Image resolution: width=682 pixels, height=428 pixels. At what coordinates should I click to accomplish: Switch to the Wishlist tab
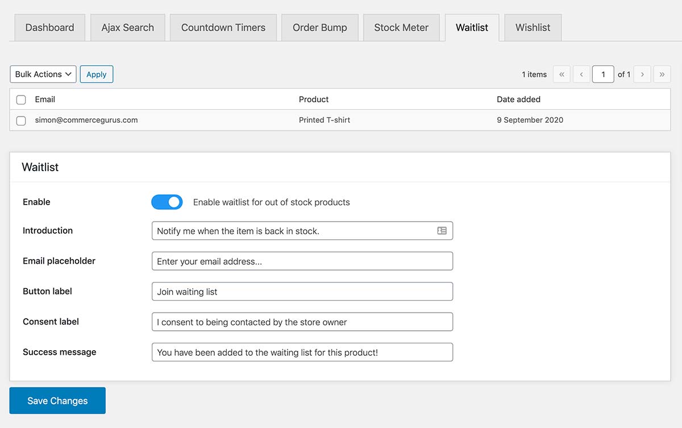tap(533, 28)
